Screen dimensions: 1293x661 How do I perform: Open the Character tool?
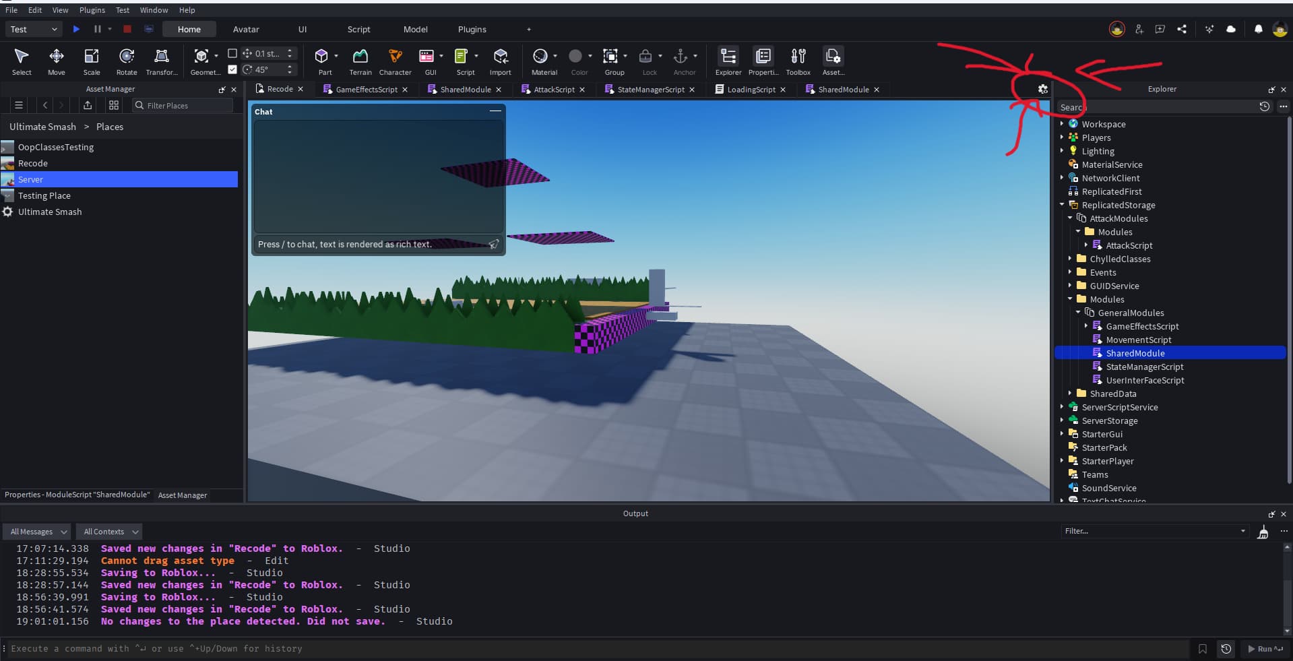pyautogui.click(x=396, y=61)
